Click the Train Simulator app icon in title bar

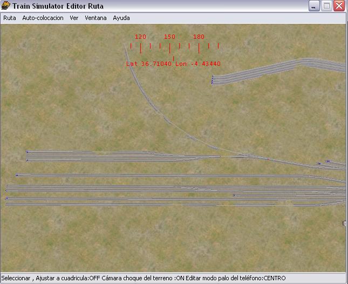pos(6,6)
